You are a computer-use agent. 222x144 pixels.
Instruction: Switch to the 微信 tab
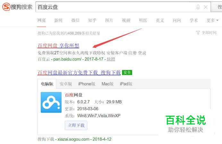pos(75,21)
